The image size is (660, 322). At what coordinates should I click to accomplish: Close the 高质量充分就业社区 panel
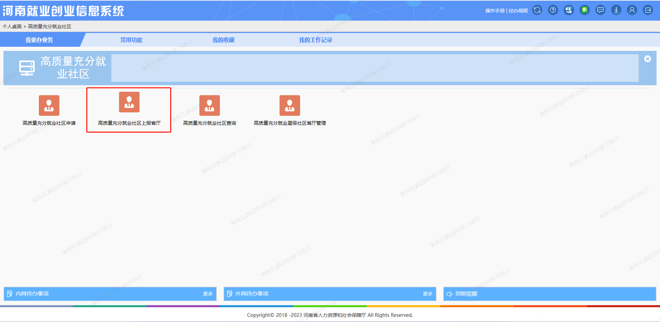647,59
